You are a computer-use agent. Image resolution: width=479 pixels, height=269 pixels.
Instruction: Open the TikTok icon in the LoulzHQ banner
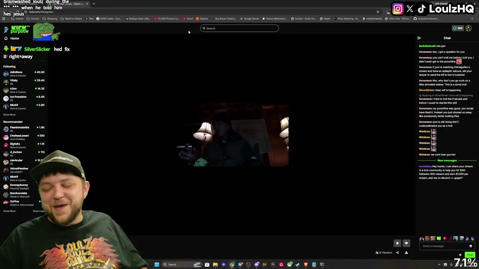[422, 9]
